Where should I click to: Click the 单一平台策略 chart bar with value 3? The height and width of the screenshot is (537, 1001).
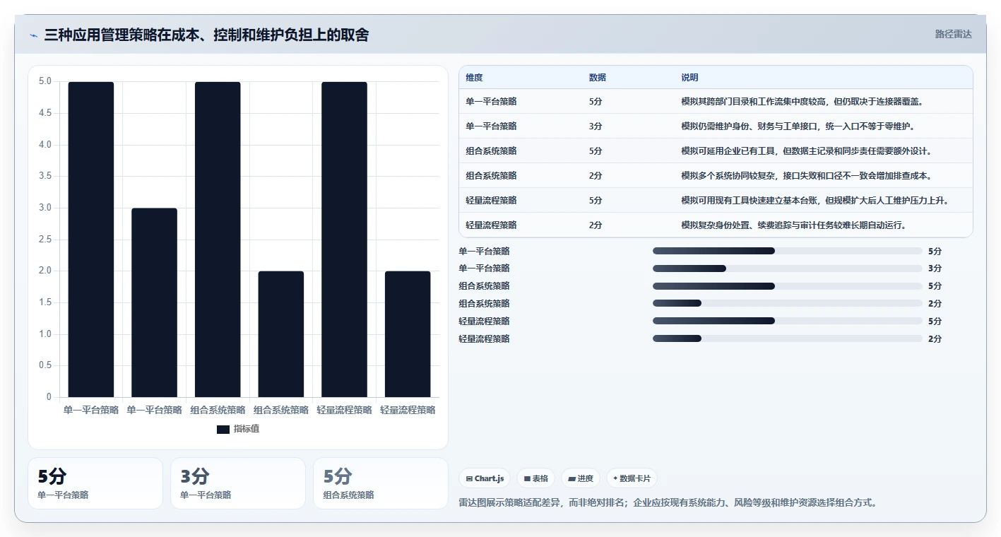point(154,302)
